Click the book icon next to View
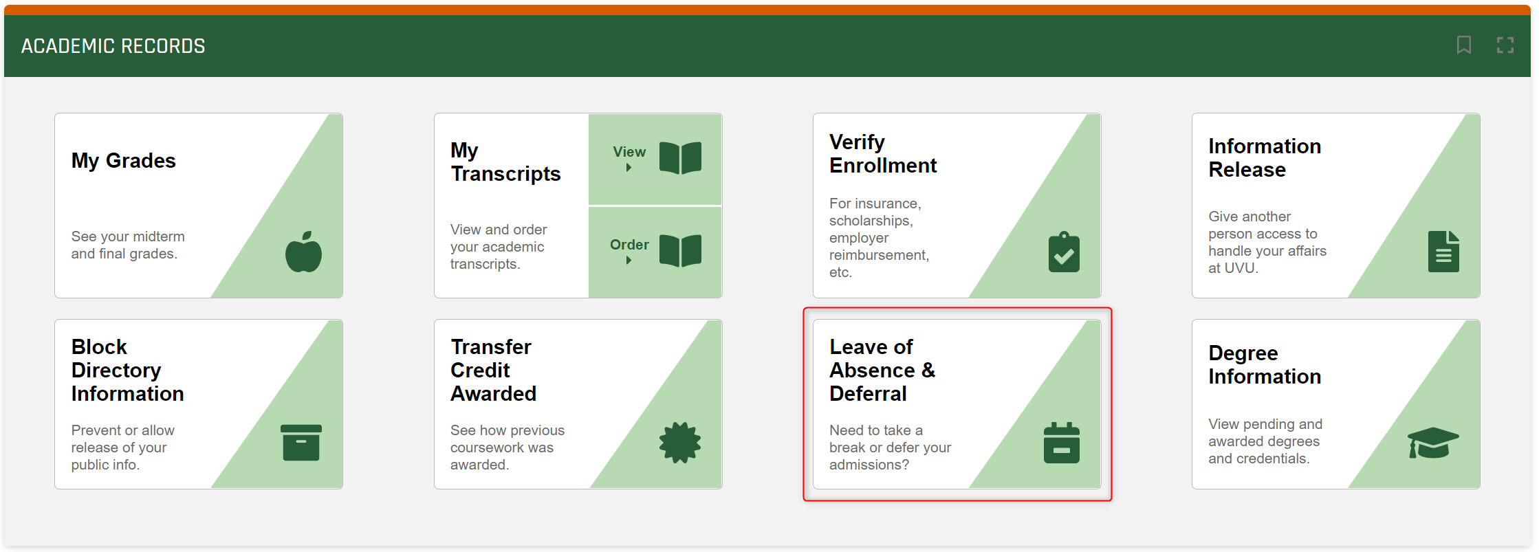The height and width of the screenshot is (552, 1539). pos(680,158)
